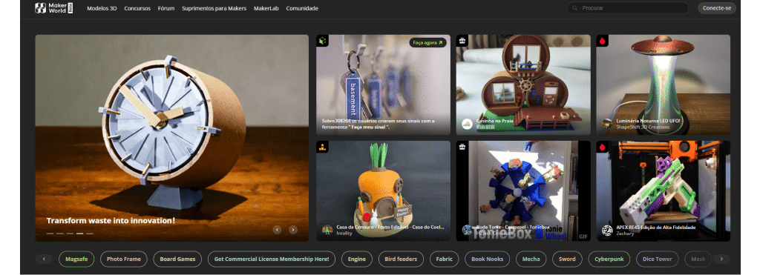Click 'ShapeShift 3D Creations' author name
This screenshot has width=760, height=275.
tap(643, 127)
